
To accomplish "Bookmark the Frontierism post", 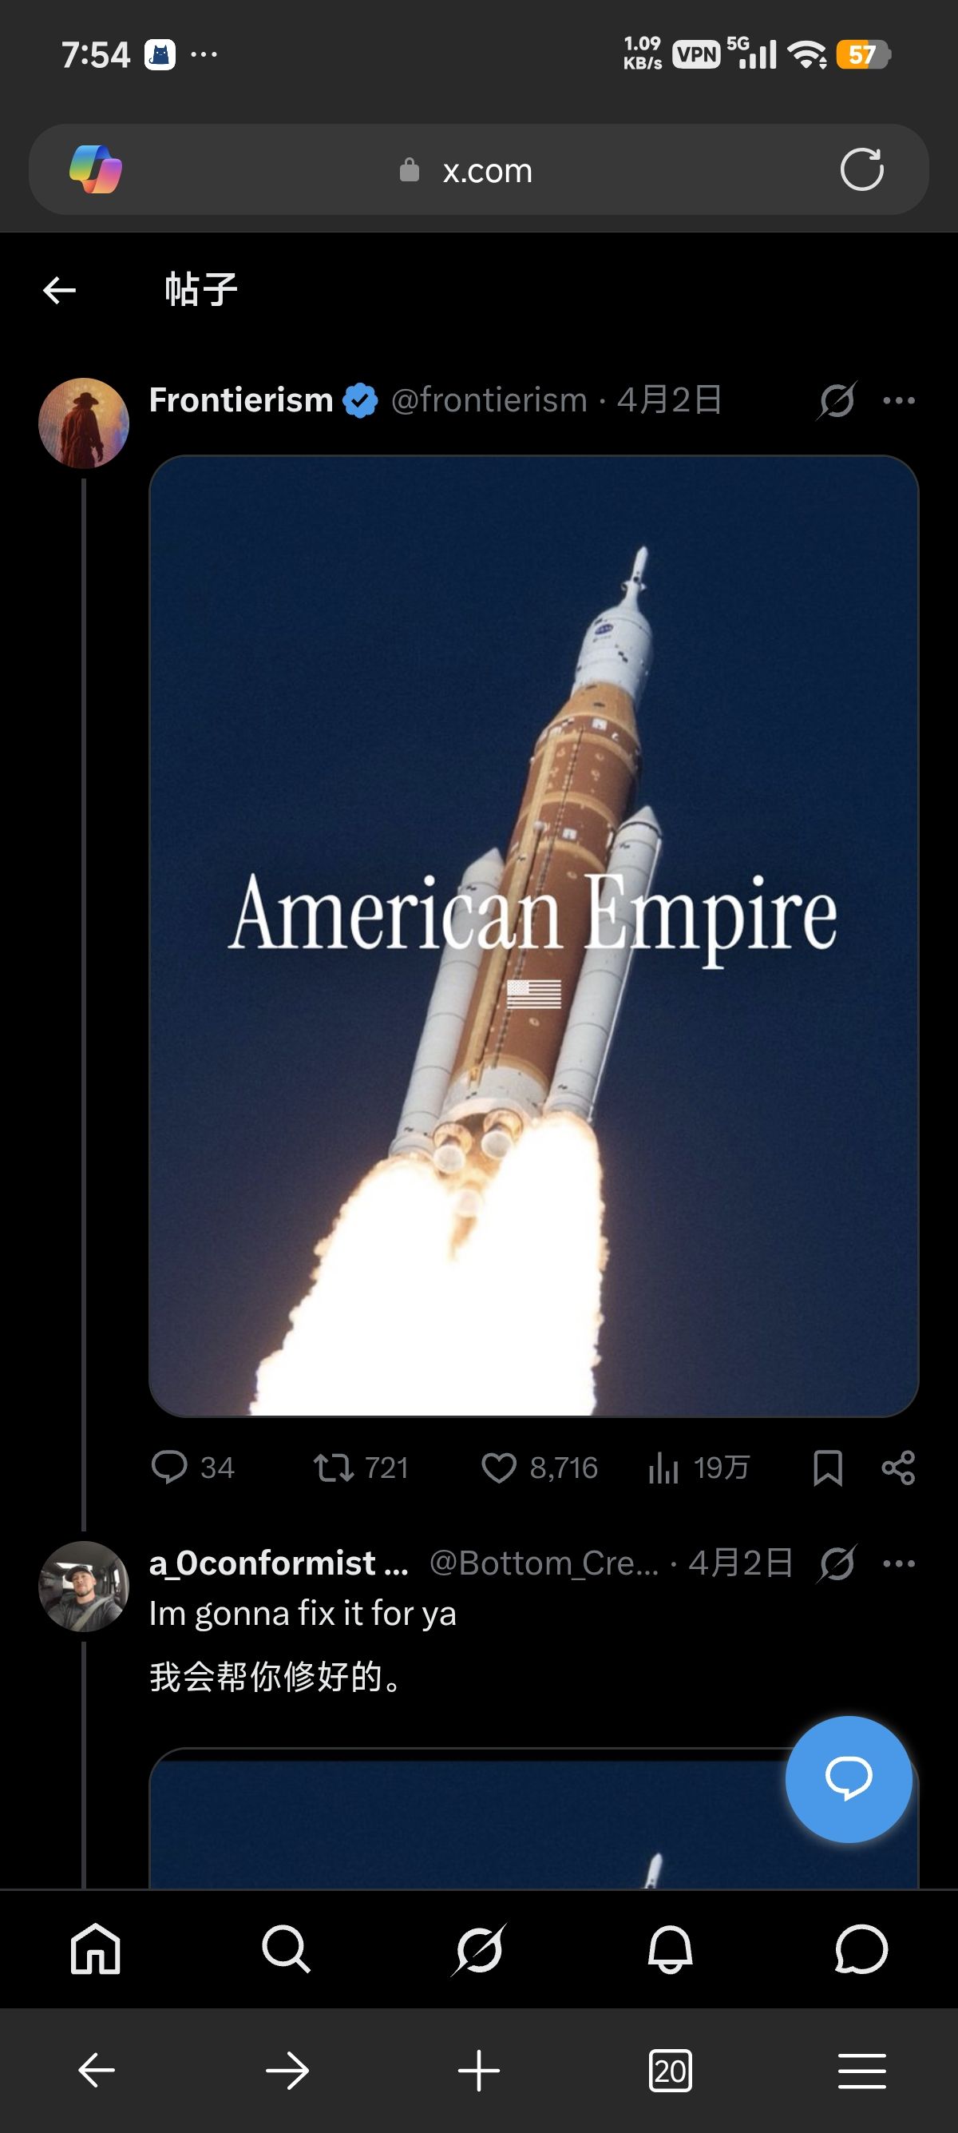I will click(x=828, y=1468).
